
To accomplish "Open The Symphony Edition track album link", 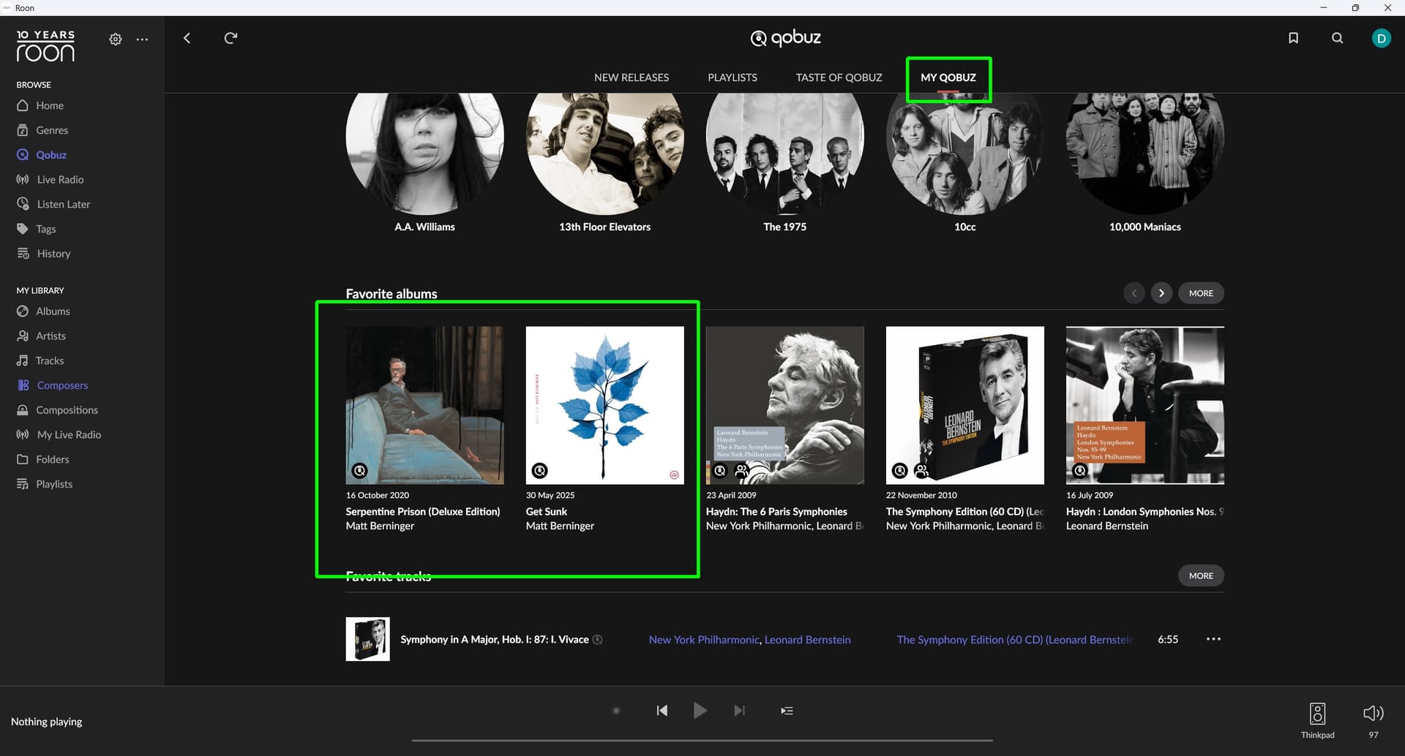I will [x=1014, y=640].
